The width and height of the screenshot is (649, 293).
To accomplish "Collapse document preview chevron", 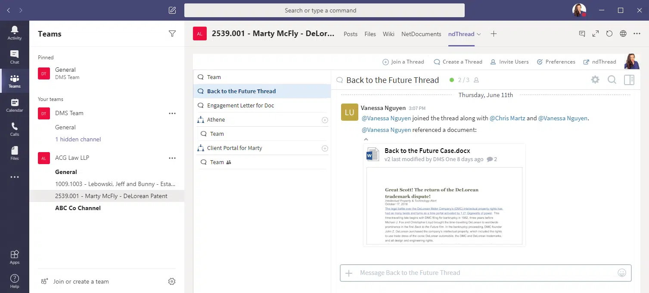I will coord(366,139).
